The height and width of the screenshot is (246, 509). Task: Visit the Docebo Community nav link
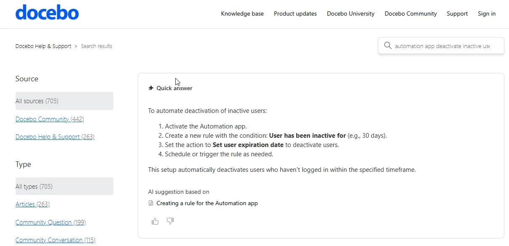(x=411, y=13)
